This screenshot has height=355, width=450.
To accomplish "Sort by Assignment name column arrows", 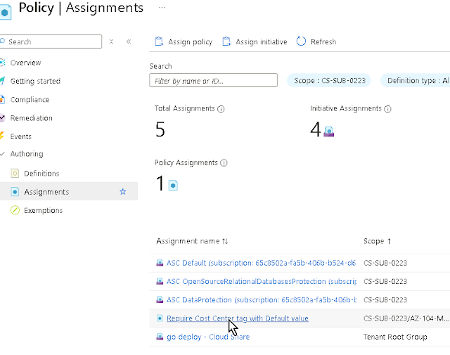I will tap(225, 241).
